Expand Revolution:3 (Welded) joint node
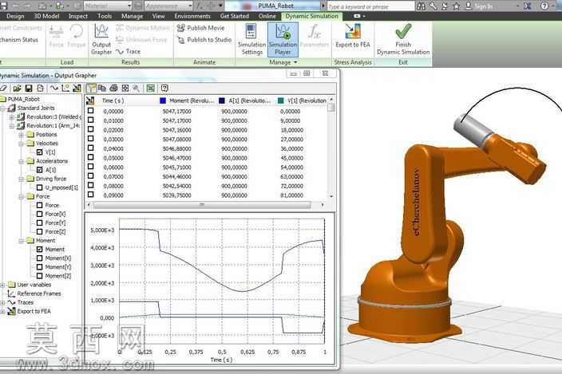The height and width of the screenshot is (374, 562). click(x=12, y=117)
